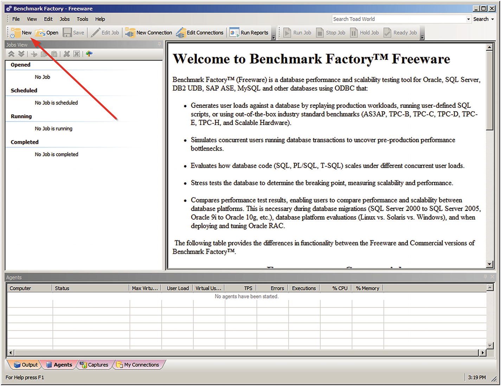501x386 pixels.
Task: Click the Cut scissors icon in Jobs View
Action: 34,54
